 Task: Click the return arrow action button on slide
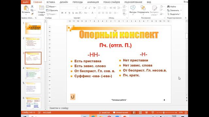[x=73, y=97]
